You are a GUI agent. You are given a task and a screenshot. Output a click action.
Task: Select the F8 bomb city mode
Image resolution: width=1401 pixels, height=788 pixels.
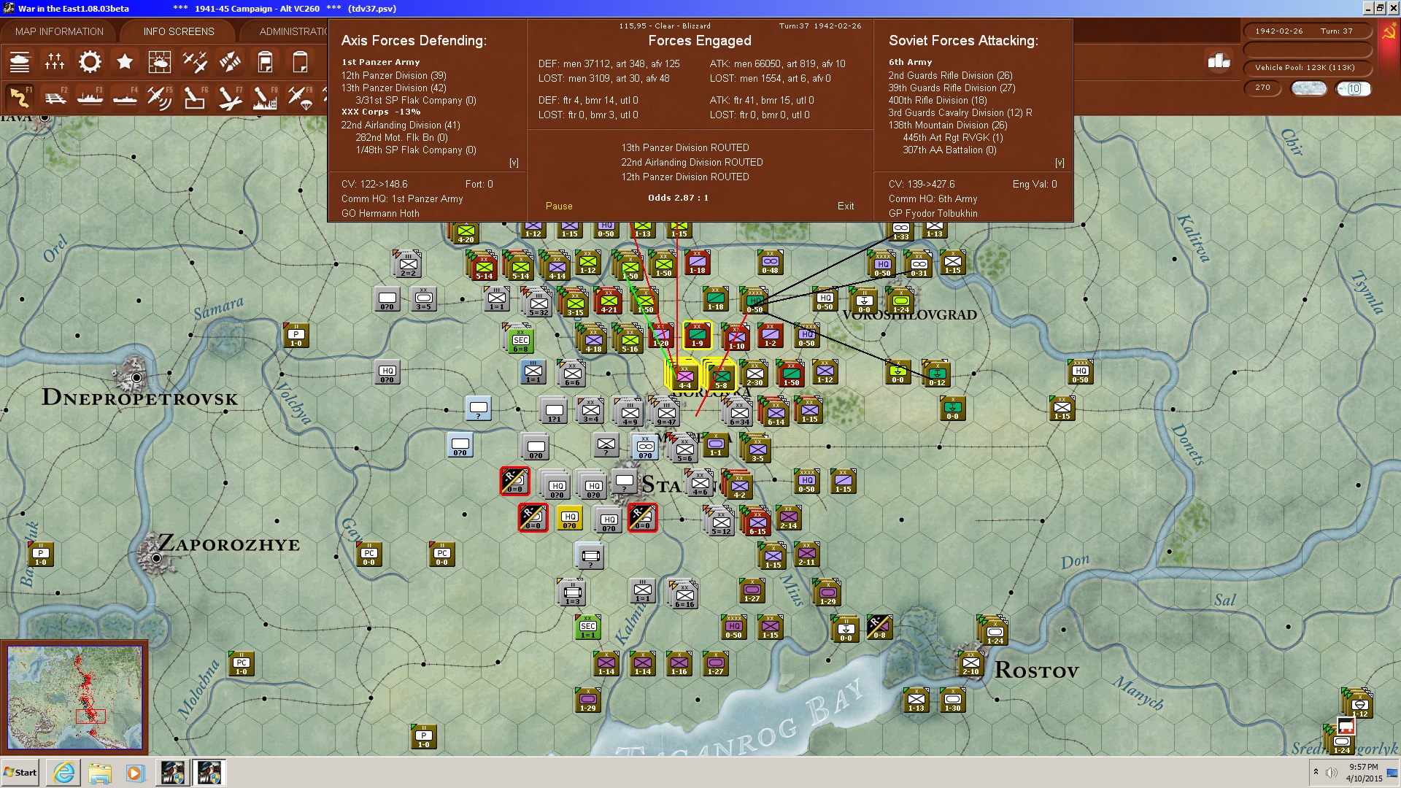pyautogui.click(x=265, y=97)
